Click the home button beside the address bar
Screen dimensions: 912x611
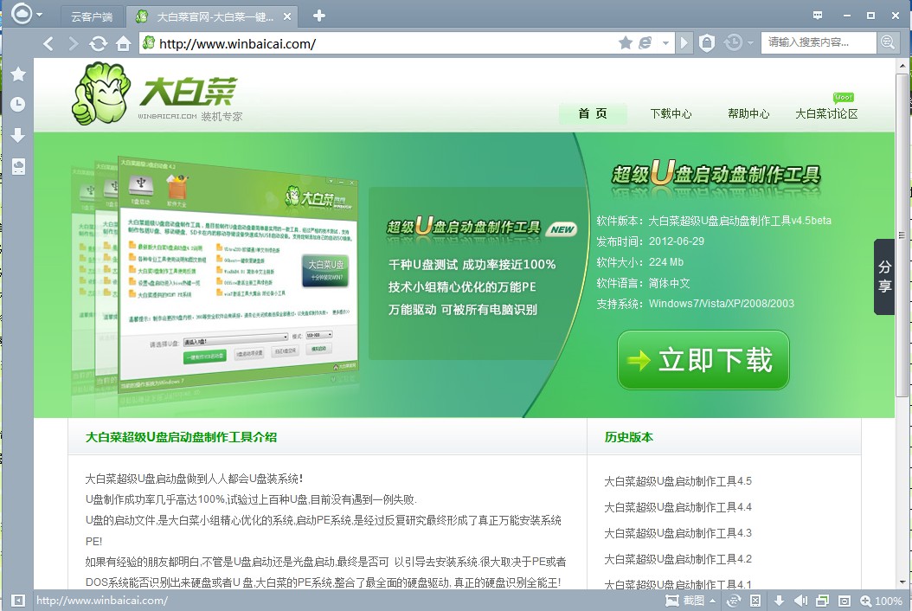[x=123, y=43]
